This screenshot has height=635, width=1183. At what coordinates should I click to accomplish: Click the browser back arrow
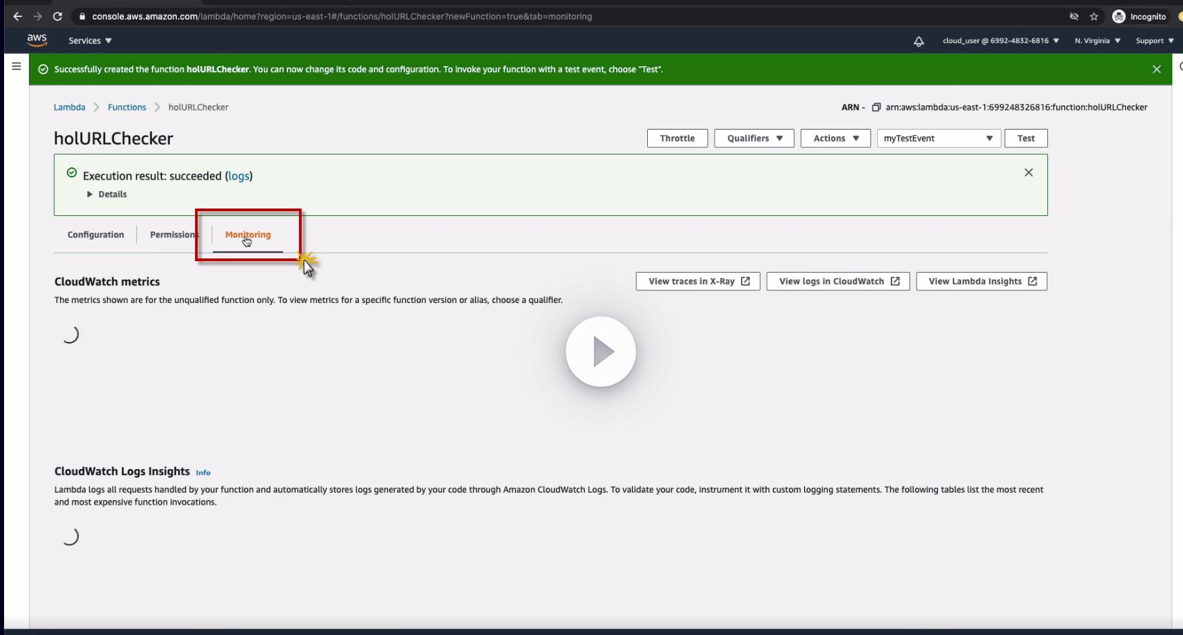(x=18, y=16)
